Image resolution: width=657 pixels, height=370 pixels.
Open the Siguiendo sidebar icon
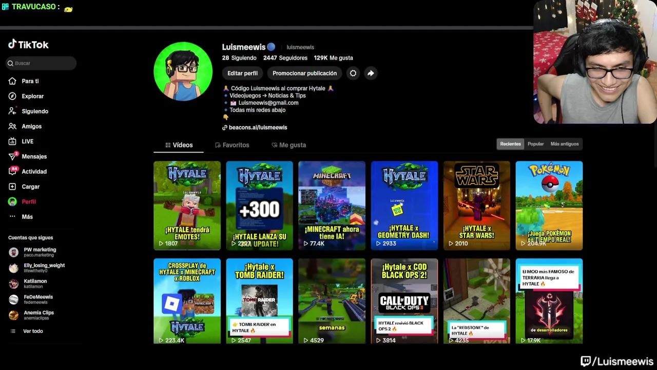[12, 111]
